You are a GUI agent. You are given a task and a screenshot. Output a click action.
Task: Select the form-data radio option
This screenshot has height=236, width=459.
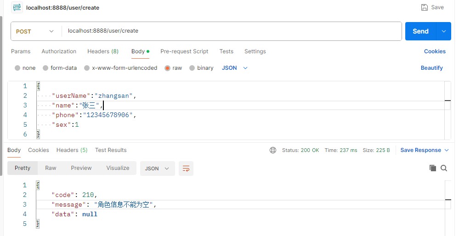click(x=45, y=68)
